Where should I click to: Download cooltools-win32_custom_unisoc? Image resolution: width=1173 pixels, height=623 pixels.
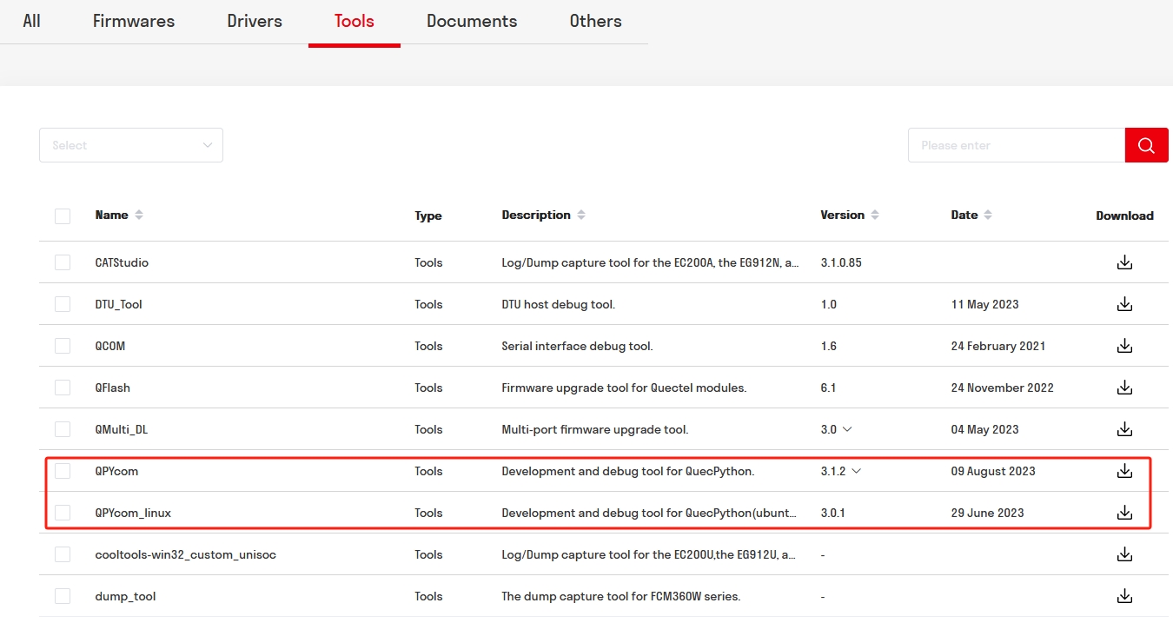[1124, 554]
